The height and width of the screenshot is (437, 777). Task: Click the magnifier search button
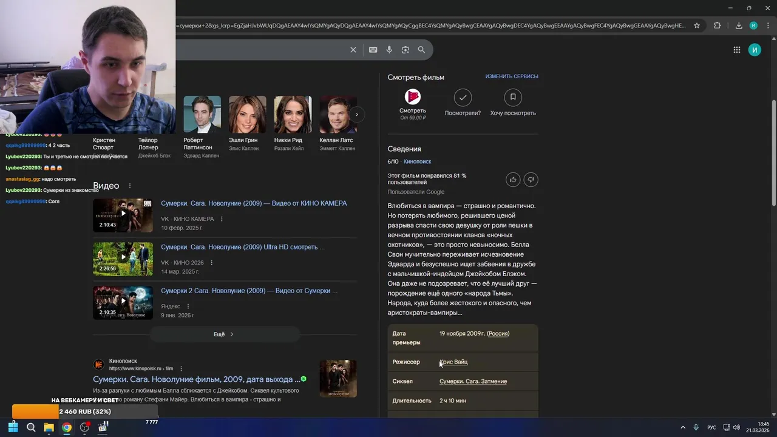click(421, 50)
